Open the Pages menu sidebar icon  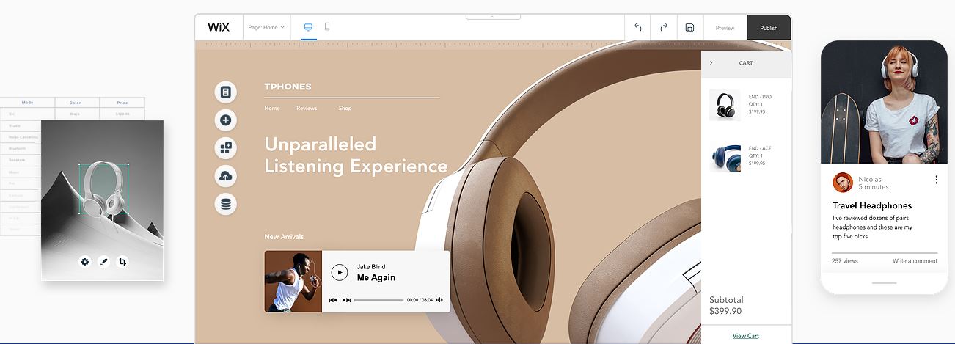(x=225, y=92)
